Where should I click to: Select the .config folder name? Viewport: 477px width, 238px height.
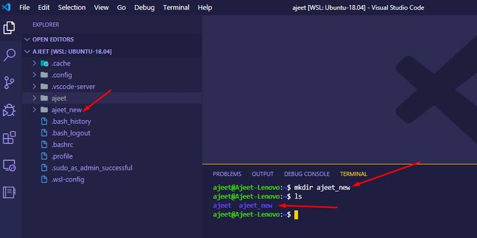(x=61, y=75)
